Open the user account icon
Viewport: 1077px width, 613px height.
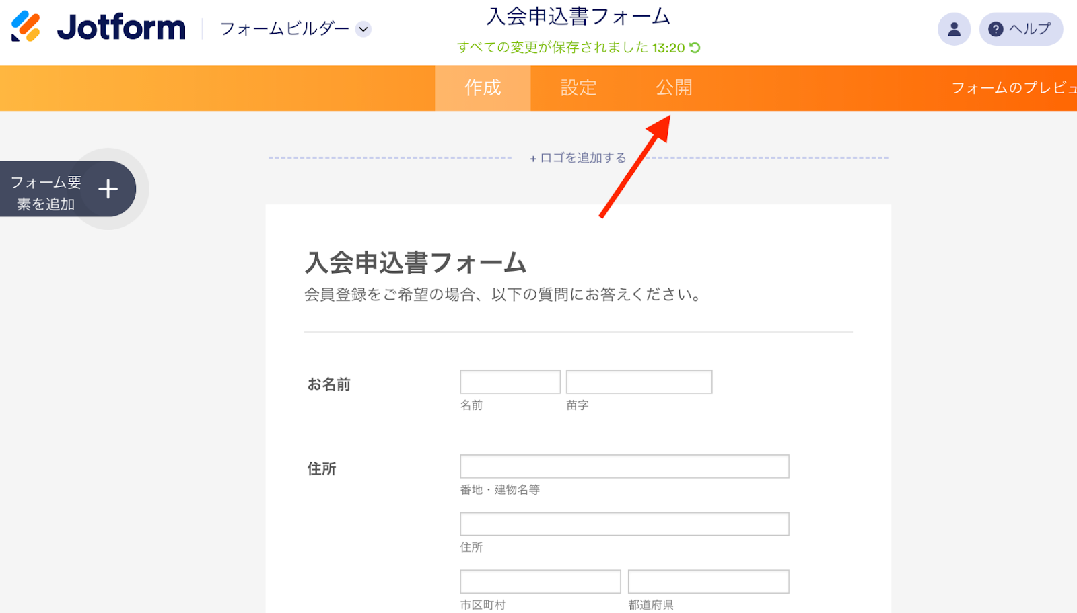tap(953, 29)
